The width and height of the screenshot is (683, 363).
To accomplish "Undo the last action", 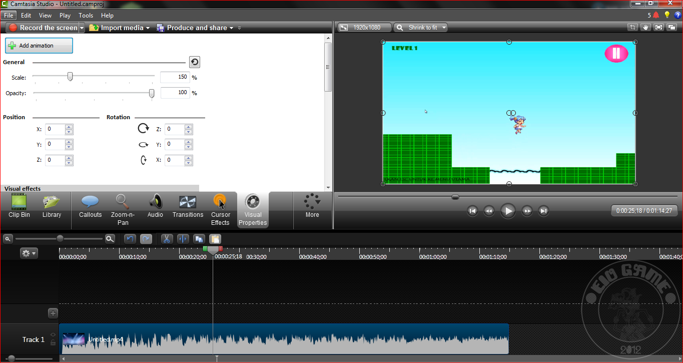I will coord(130,239).
